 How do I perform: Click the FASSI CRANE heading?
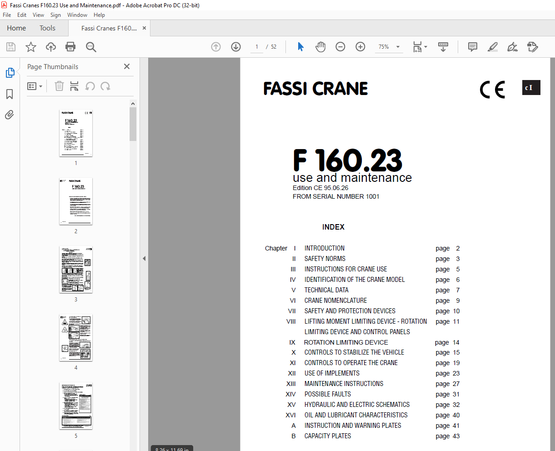point(315,89)
